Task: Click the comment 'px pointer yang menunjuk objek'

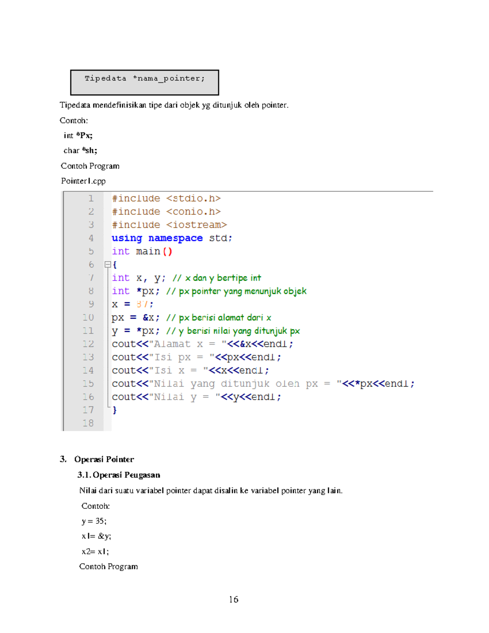Action: (236, 291)
